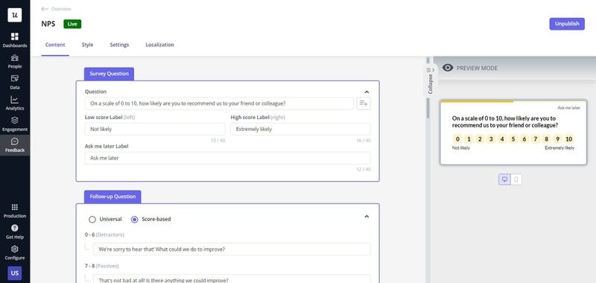The width and height of the screenshot is (596, 283).
Task: Select score 0 in preview
Action: [457, 139]
